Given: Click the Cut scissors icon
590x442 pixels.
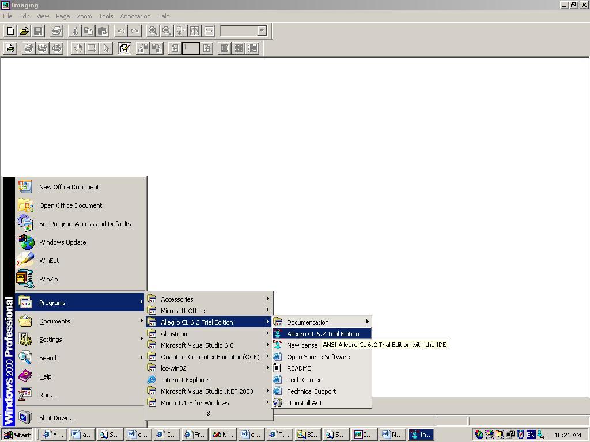Looking at the screenshot, I should 74,31.
